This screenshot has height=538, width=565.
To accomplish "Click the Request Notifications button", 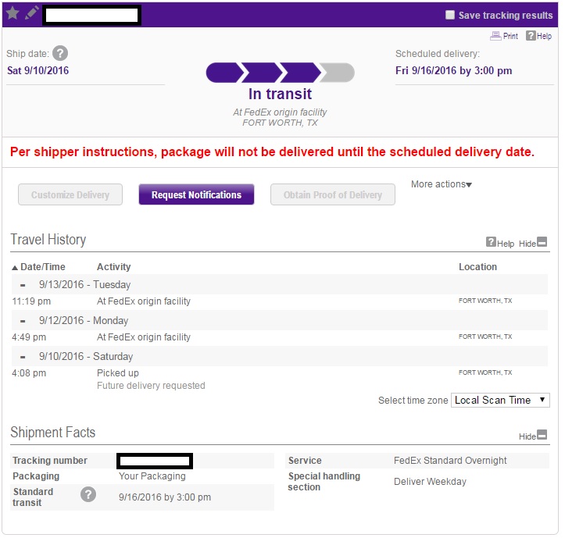I will pos(196,194).
